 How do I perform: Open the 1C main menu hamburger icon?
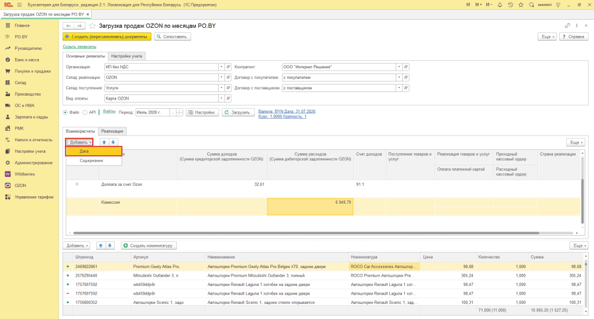20,5
